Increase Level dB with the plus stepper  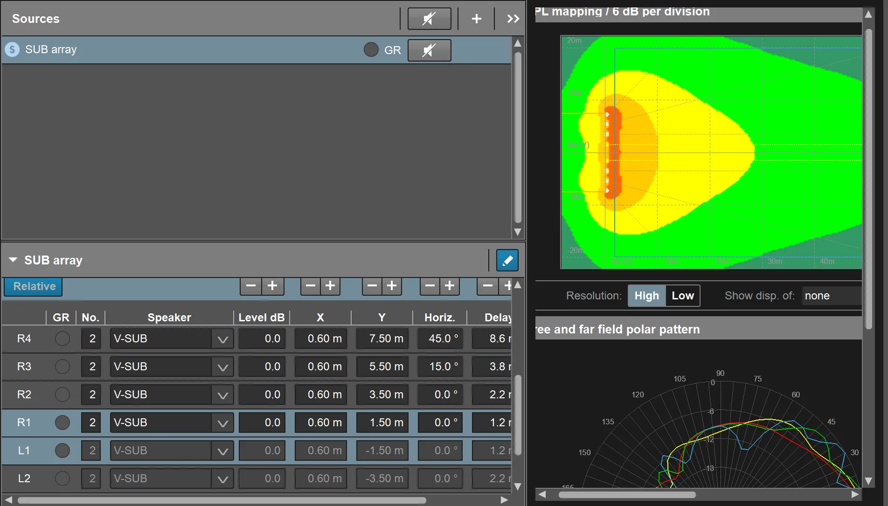pos(273,285)
